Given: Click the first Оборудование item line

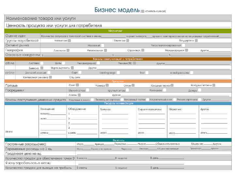Looking at the screenshot, I should click(84, 114).
